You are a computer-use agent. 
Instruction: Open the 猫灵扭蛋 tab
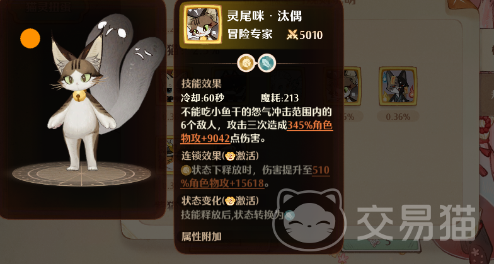click(48, 8)
